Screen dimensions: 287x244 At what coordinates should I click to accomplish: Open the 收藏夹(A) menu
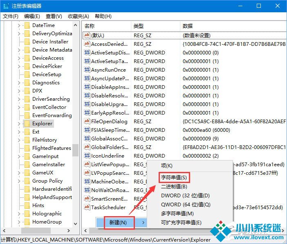(78, 16)
